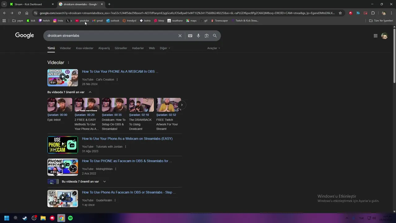The height and width of the screenshot is (223, 396).
Task: Open 'Phone As a Webcam on Streamlabs (EASY)' link
Action: pyautogui.click(x=127, y=139)
